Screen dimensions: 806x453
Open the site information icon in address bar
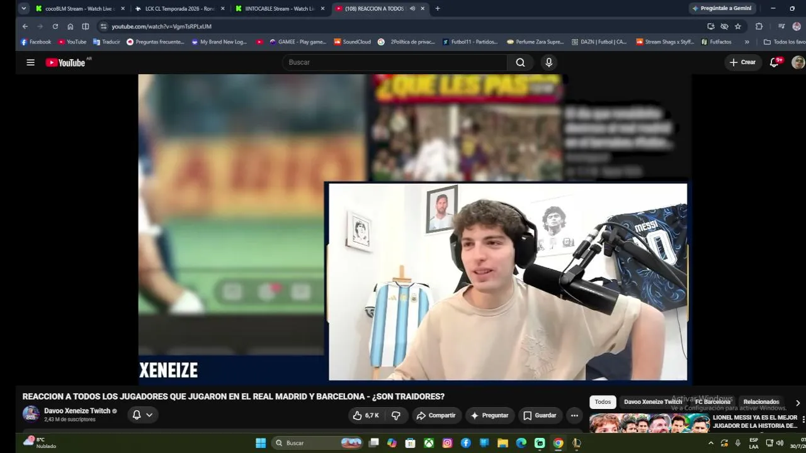coord(104,26)
